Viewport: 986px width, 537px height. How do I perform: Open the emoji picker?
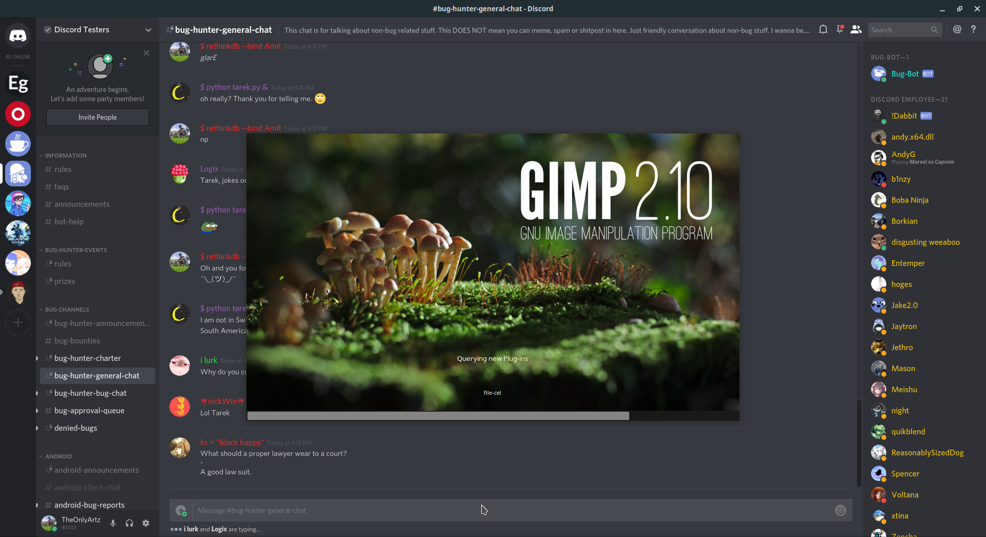840,510
